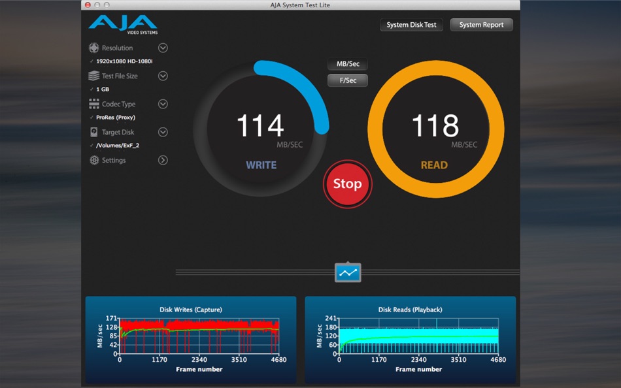Screen dimensions: 621x388
Task: Switch to System Disk Test
Action: tap(411, 25)
